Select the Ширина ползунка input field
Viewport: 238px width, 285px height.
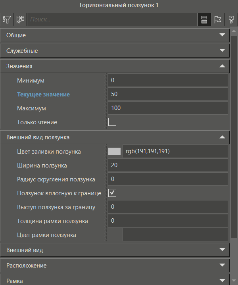coord(167,165)
